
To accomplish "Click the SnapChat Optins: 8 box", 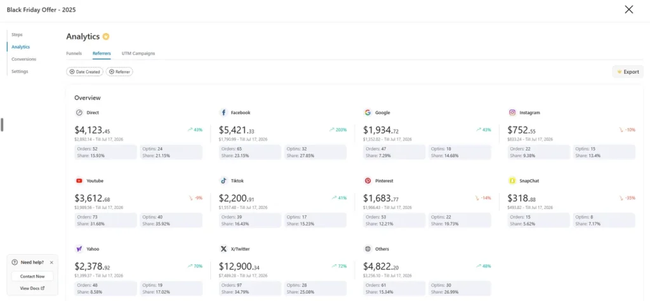I will pyautogui.click(x=604, y=220).
